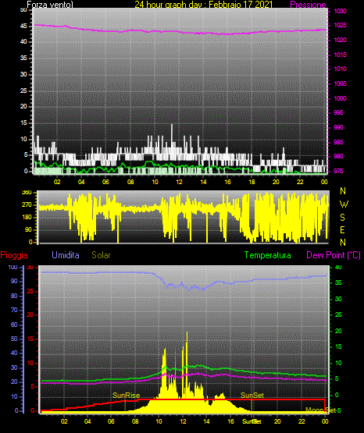Click the 'Solar' legend label

coord(101,255)
